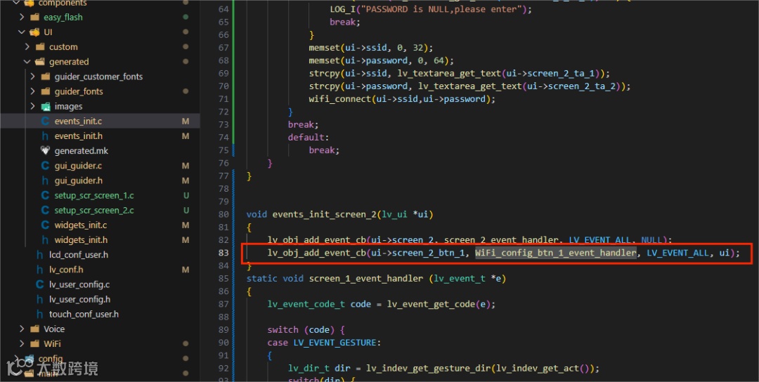Screen dimensions: 759x382
Task: Click the Voice folder icon
Action: [34, 329]
